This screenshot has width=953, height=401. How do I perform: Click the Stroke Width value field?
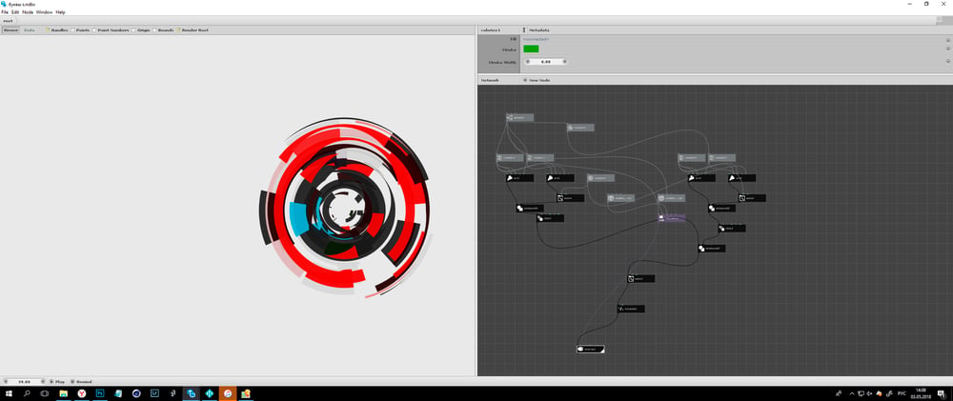[546, 61]
